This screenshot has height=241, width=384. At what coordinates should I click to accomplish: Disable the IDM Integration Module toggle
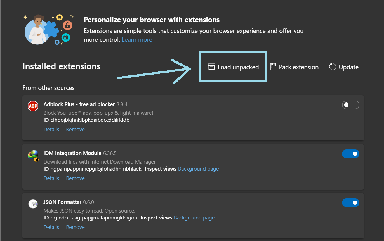point(350,154)
